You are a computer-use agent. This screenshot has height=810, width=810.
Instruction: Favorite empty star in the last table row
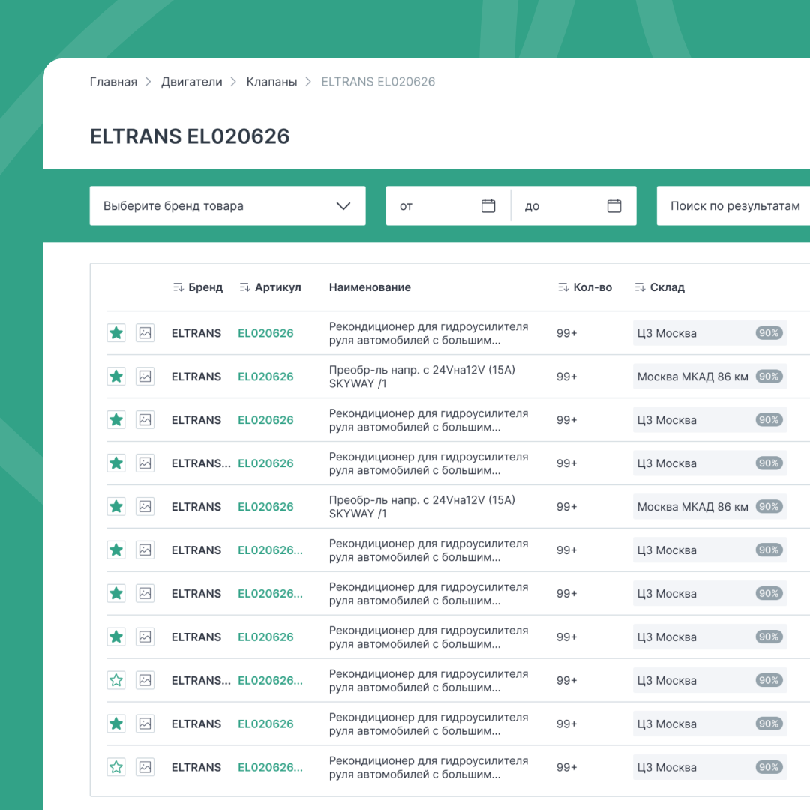[116, 767]
